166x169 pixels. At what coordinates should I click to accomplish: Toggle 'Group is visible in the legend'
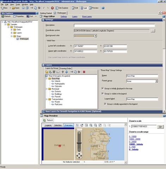[103, 94]
